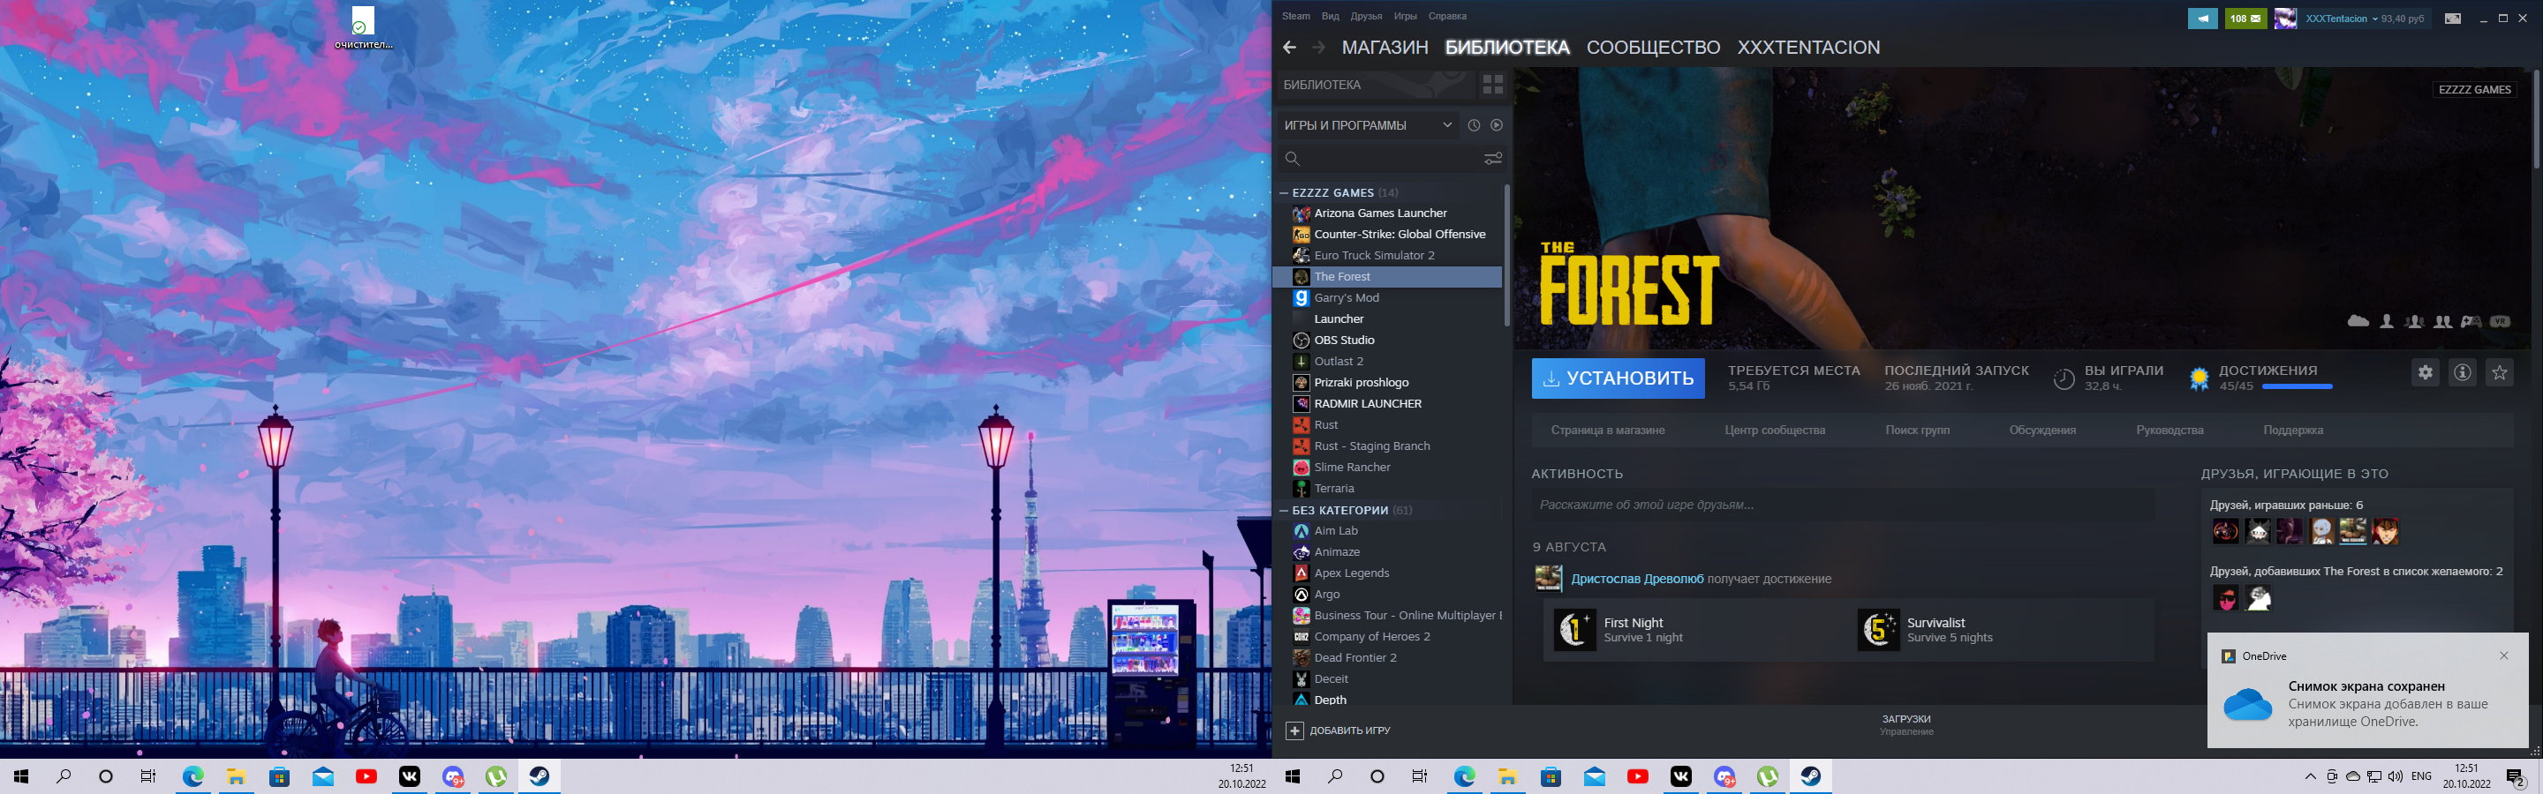Viewport: 2543px width, 794px height.
Task: Collapse the EZZZZ GAMES category
Action: [x=1283, y=193]
